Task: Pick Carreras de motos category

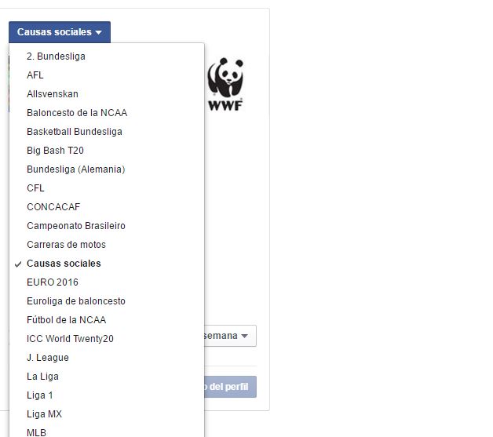Action: point(107,245)
